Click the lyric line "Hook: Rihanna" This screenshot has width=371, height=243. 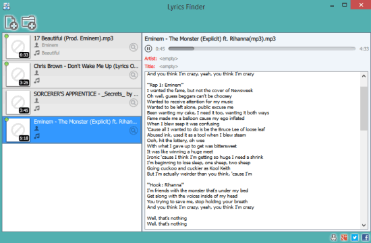coord(165,185)
